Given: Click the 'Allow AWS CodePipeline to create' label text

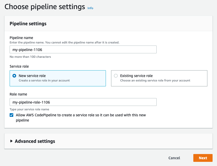Looking at the screenshot, I should [x=81, y=115].
